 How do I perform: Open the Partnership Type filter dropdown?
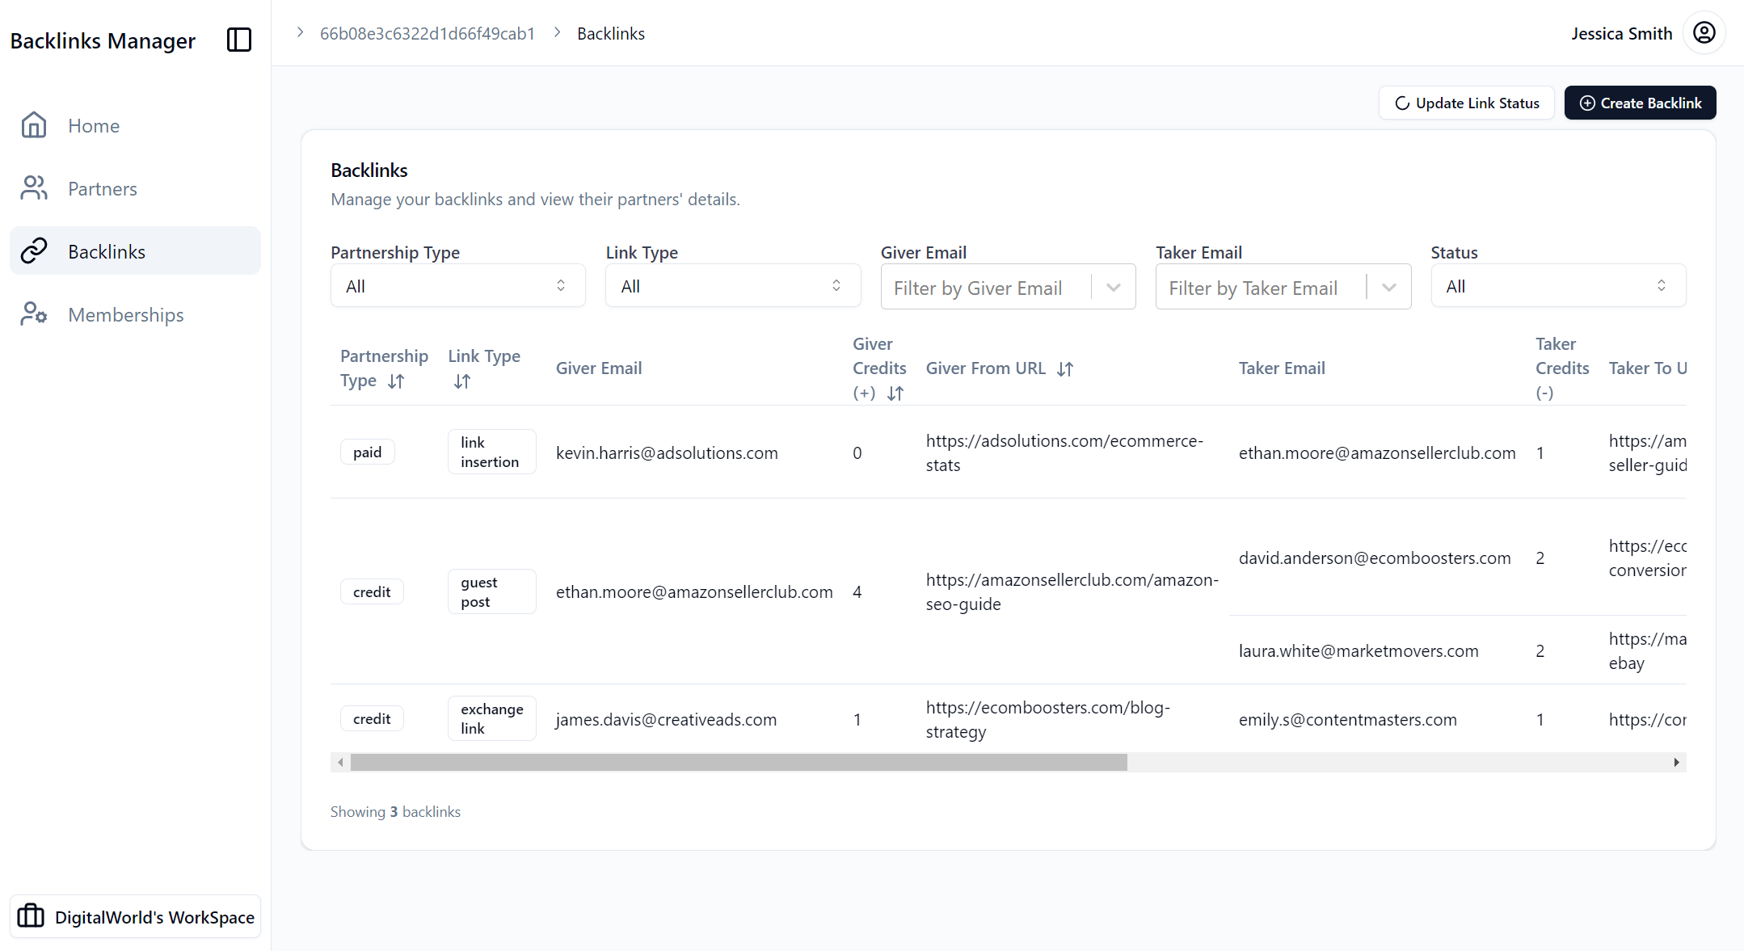pos(457,286)
